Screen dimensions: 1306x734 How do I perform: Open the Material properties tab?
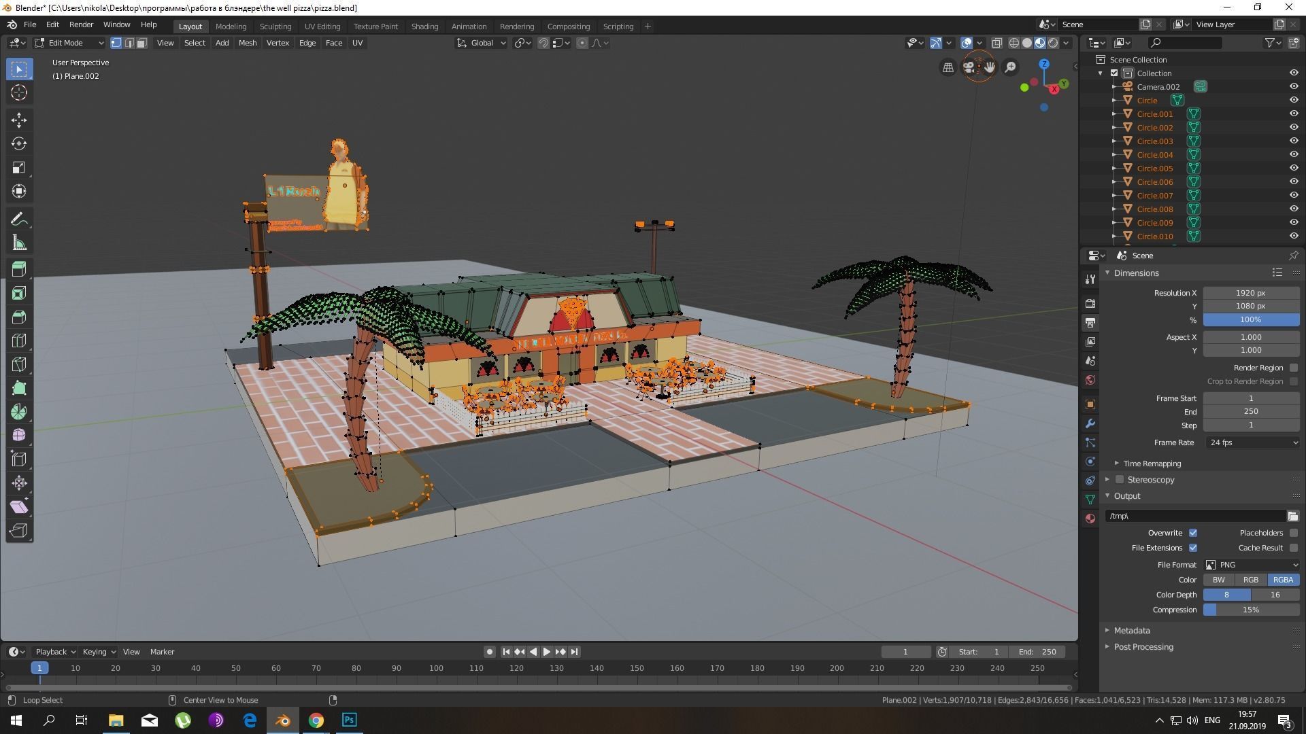pos(1090,519)
